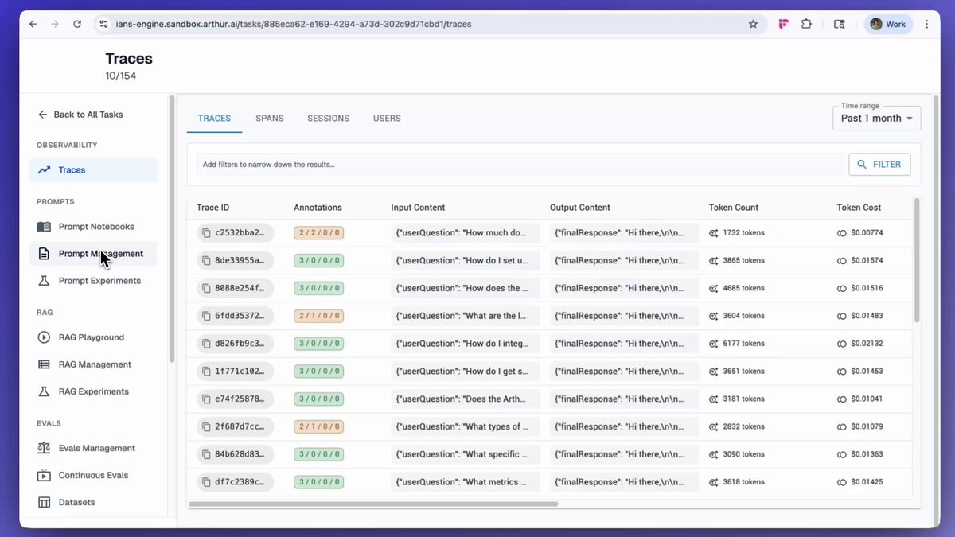Open Continuous Evals from the sidebar
The width and height of the screenshot is (955, 537).
(x=92, y=475)
